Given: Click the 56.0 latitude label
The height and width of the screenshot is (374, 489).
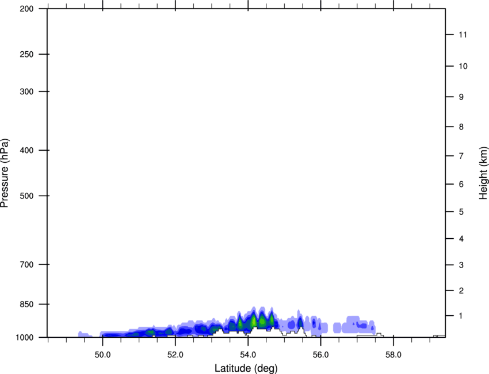Looking at the screenshot, I should tap(320, 355).
